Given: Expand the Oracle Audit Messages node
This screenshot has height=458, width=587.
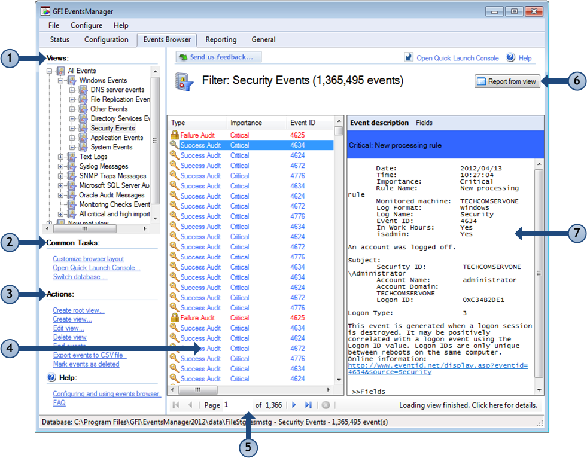Looking at the screenshot, I should 60,195.
